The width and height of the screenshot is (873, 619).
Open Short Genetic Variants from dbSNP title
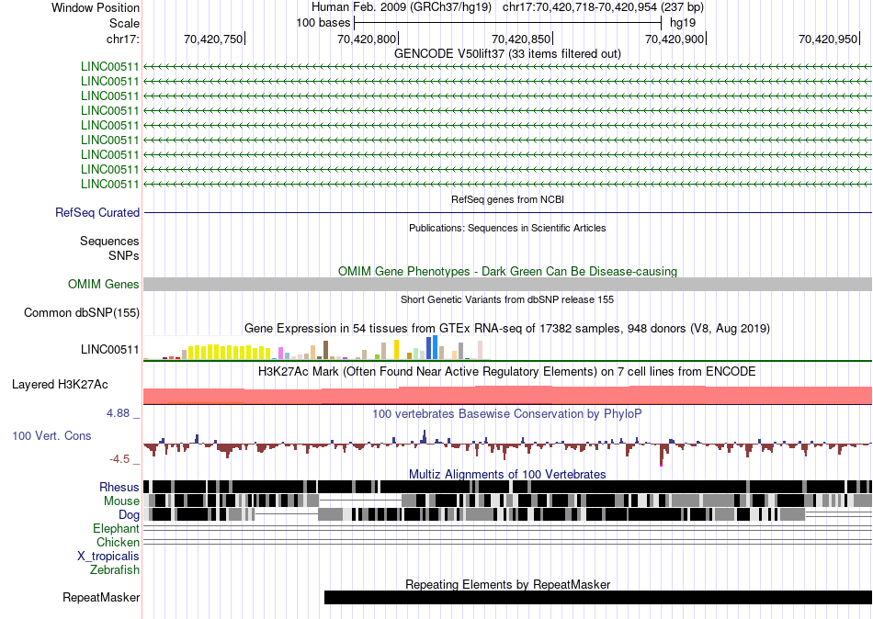tap(507, 299)
